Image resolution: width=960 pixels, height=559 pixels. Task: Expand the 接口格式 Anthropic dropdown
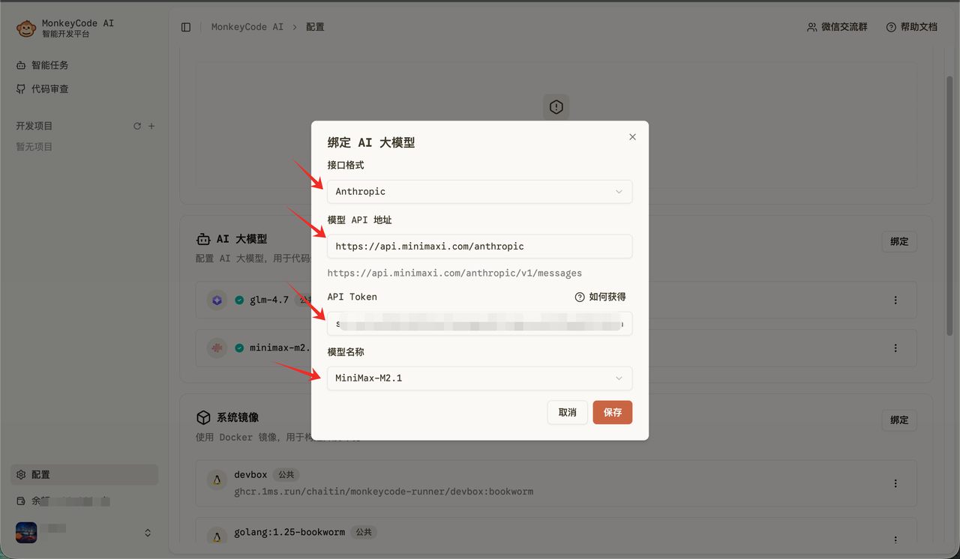479,192
